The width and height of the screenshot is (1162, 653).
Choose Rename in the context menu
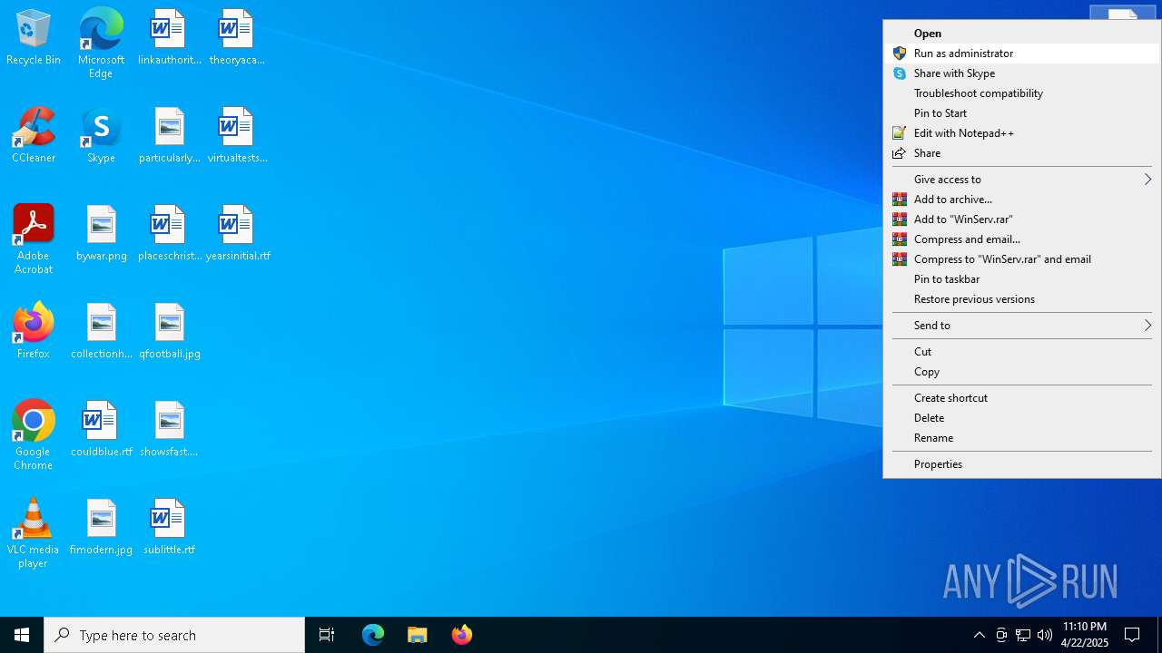coord(1022,438)
